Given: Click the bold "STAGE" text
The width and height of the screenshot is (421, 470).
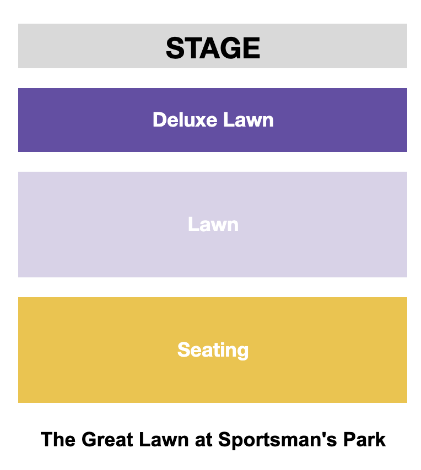Looking at the screenshot, I should [213, 48].
